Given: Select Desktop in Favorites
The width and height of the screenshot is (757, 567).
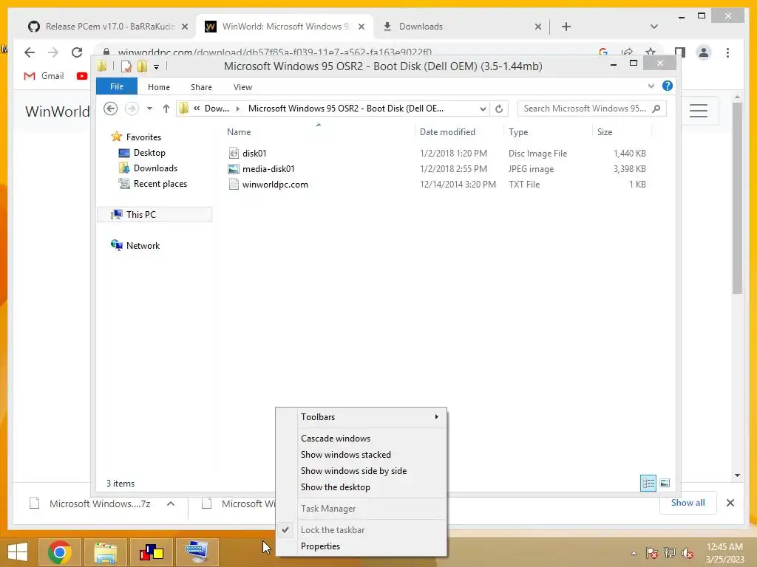Looking at the screenshot, I should [x=142, y=153].
